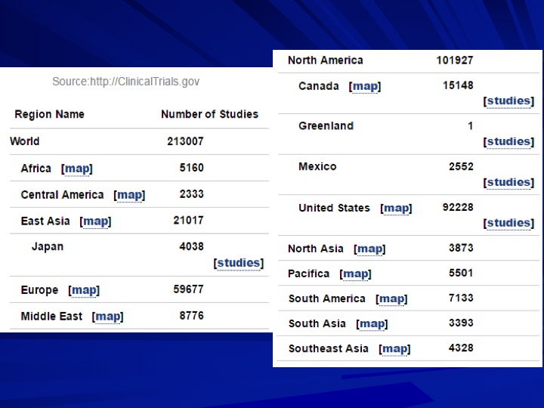Click the North America region row label
The height and width of the screenshot is (408, 544).
tap(326, 60)
